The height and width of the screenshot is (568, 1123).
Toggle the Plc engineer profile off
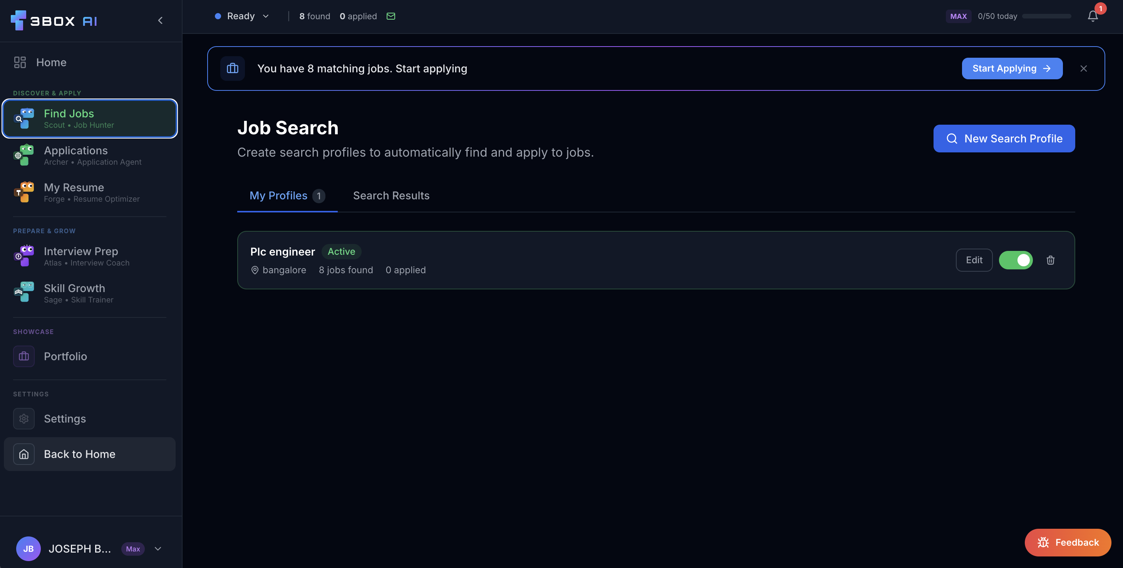(1015, 260)
